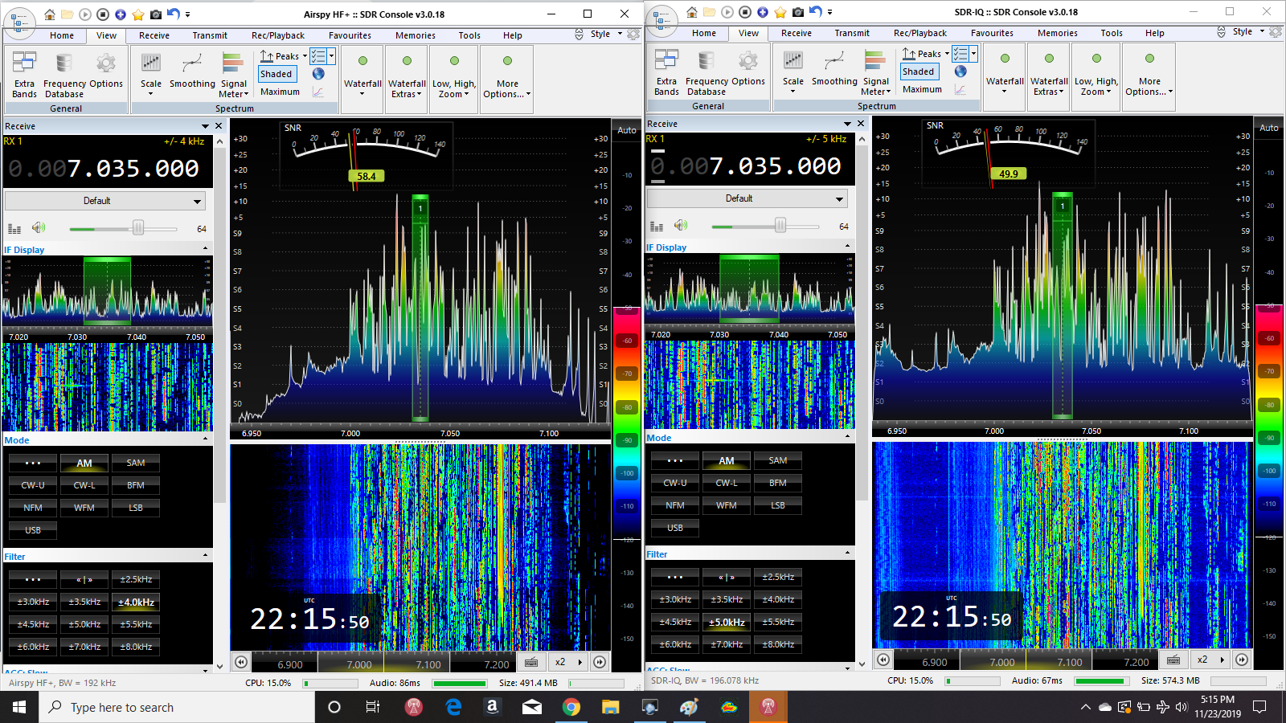
Task: Click Smoothing icon in Airspy HF+ ribbon
Action: point(192,63)
